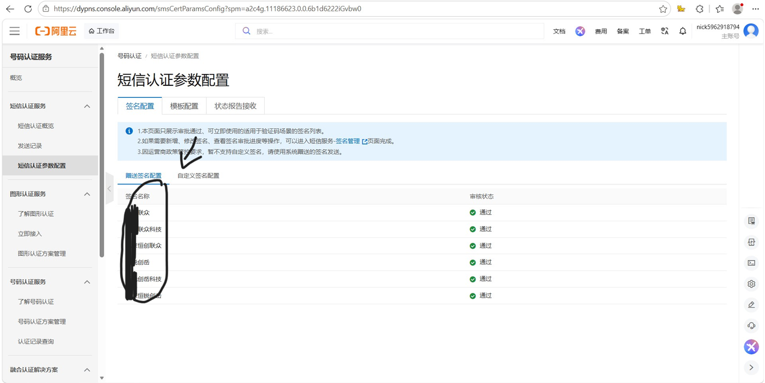765x383 pixels.
Task: Reload the page with the refresh icon
Action: click(x=28, y=9)
